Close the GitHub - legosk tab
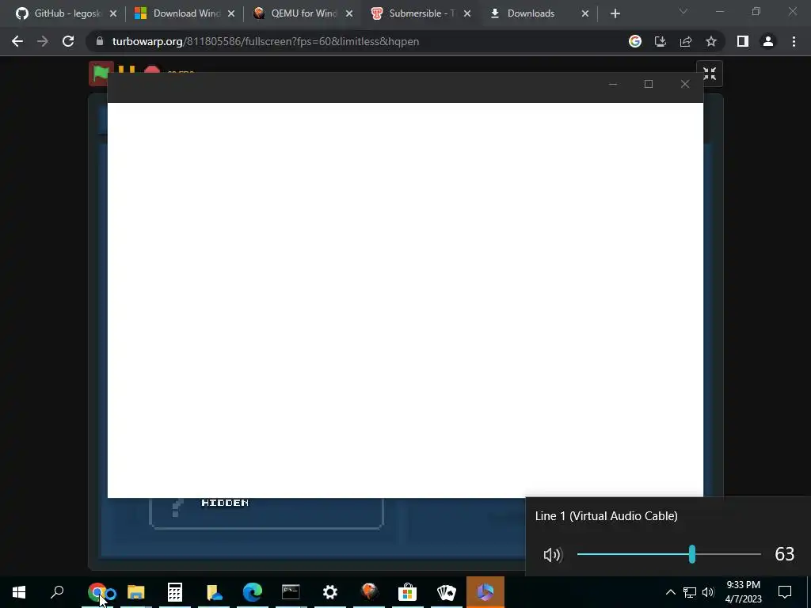Screen dimensions: 811x608 [x=113, y=13]
